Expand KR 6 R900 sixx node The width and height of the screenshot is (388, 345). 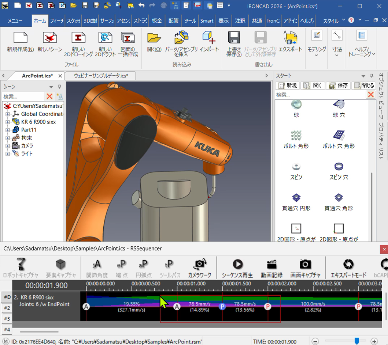tap(7, 122)
